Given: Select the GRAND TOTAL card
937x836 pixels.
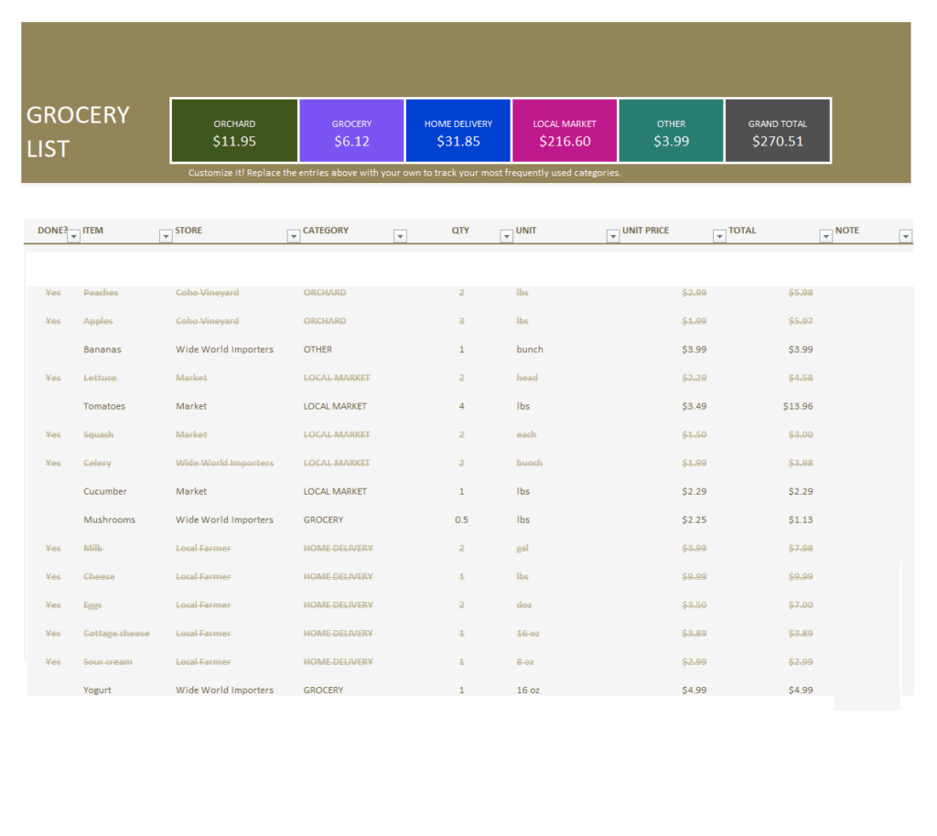Looking at the screenshot, I should pos(778,130).
